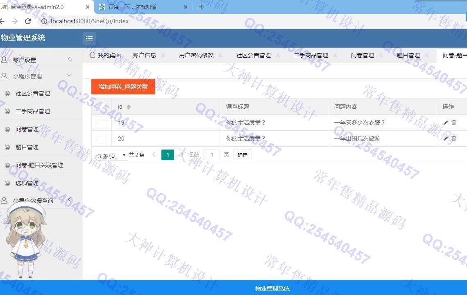Click 小程序管理 user icon in sidebar
This screenshot has height=295, width=467.
click(4, 76)
